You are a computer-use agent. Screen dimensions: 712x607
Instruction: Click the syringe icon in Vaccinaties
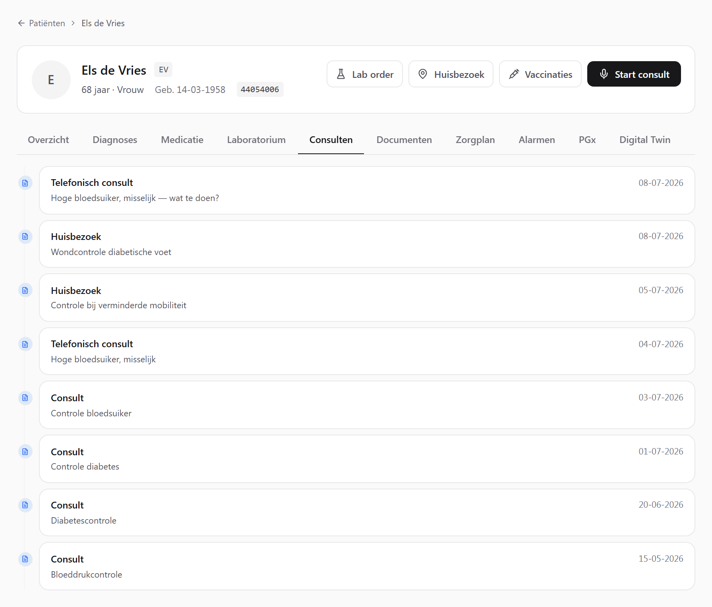(x=514, y=74)
